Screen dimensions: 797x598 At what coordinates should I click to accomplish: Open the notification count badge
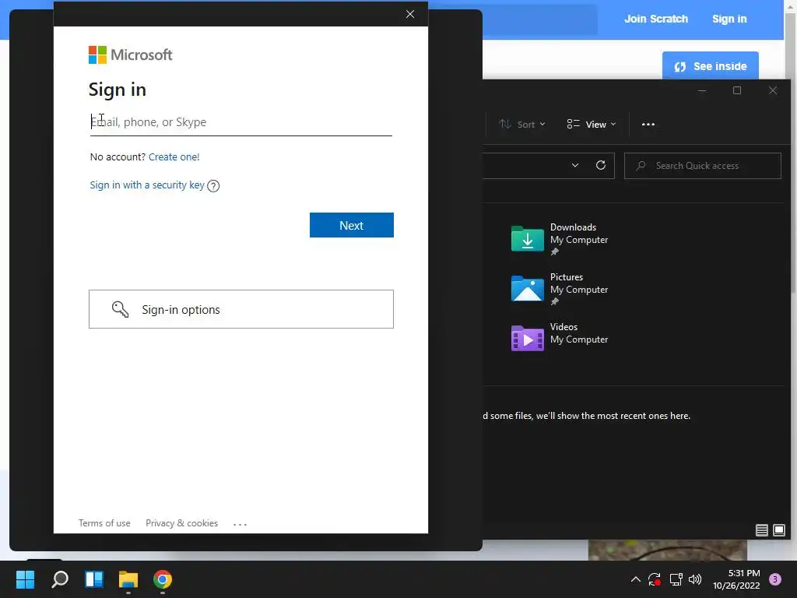[775, 579]
